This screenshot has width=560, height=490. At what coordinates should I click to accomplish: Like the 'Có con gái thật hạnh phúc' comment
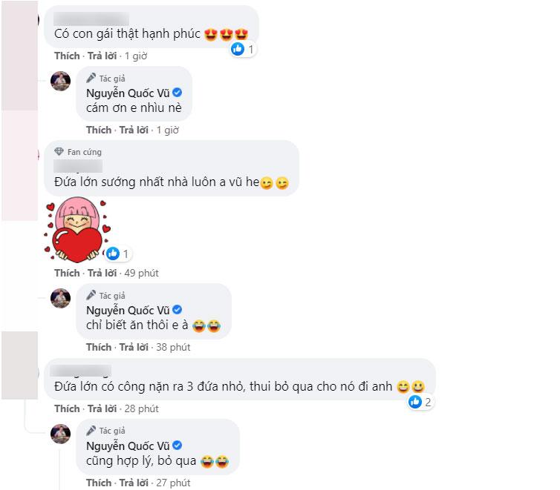[67, 56]
